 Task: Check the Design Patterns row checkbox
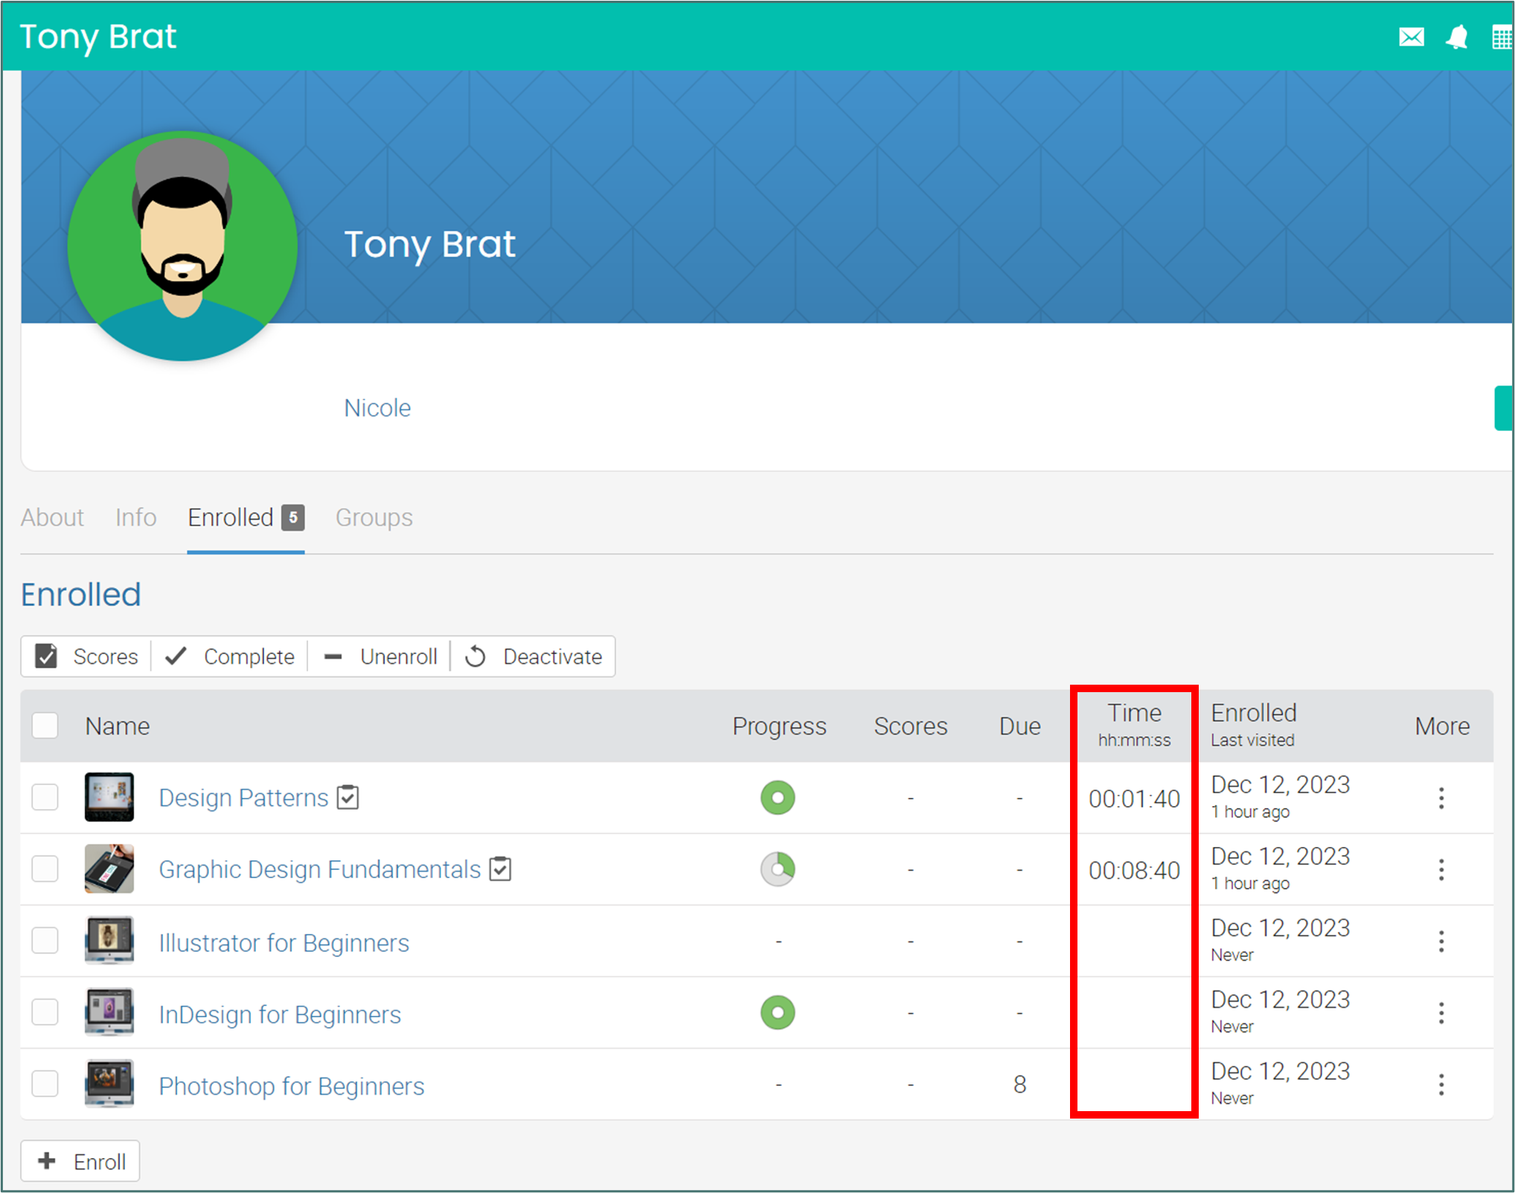tap(45, 797)
